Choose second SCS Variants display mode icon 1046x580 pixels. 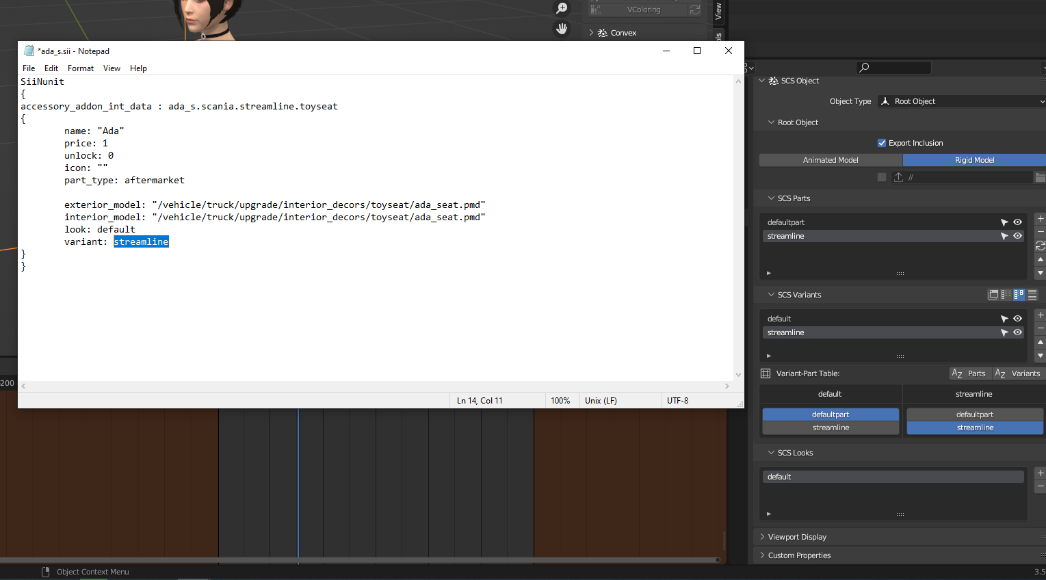[x=1006, y=295]
